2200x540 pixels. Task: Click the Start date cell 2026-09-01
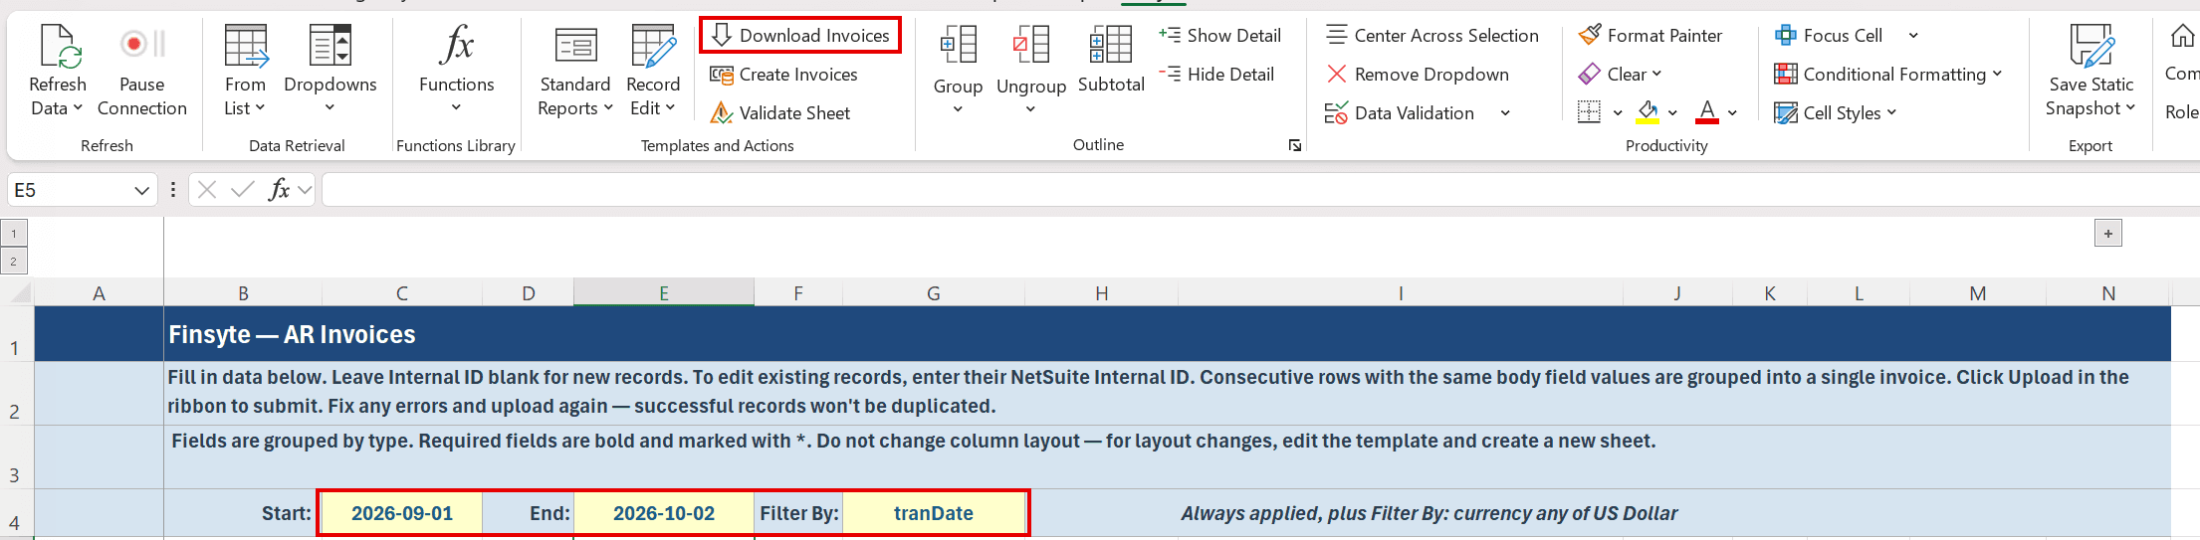(x=402, y=514)
